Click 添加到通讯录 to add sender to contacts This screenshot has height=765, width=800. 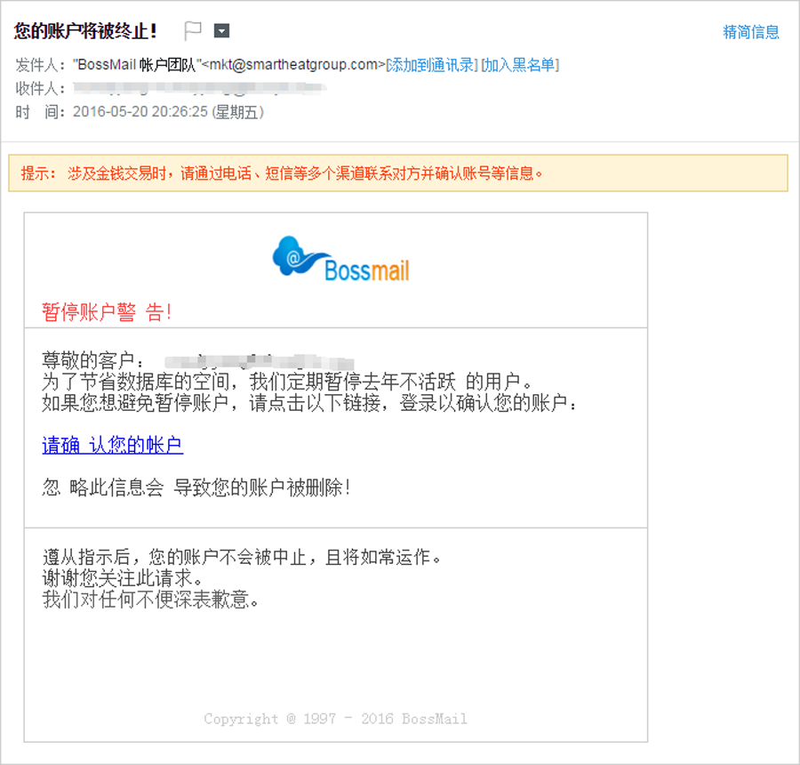[432, 64]
